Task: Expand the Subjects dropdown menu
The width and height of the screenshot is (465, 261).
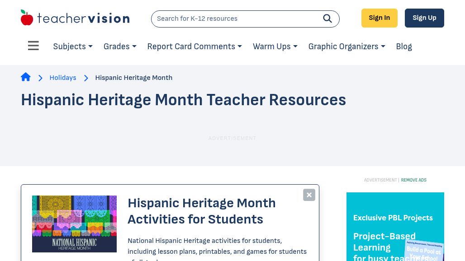Action: (73, 47)
